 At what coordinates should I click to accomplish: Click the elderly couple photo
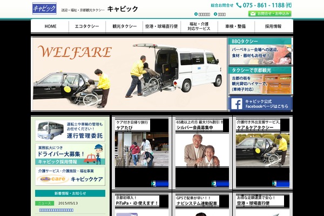click(202, 150)
